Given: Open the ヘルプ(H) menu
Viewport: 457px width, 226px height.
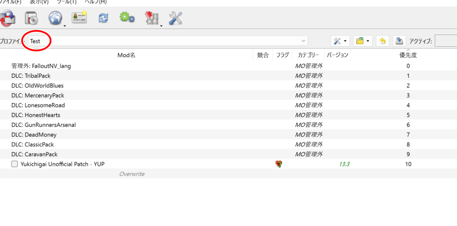Looking at the screenshot, I should tap(96, 1).
